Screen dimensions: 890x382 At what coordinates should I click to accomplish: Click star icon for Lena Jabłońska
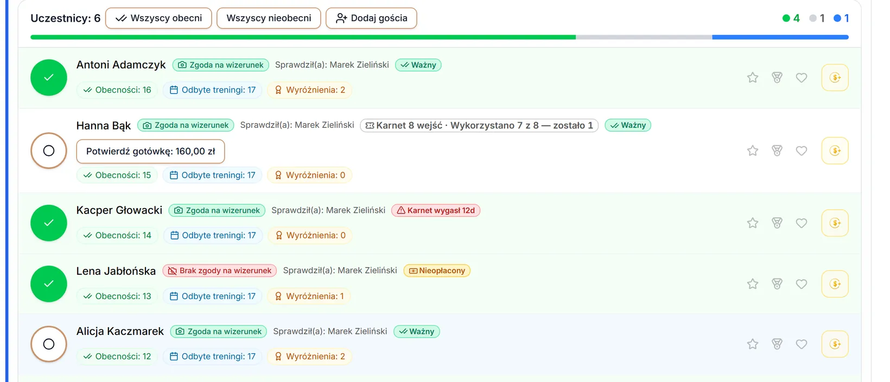click(752, 284)
